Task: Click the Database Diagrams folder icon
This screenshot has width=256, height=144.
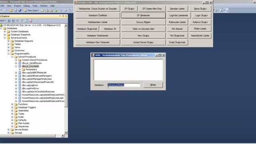Action: click(x=12, y=41)
